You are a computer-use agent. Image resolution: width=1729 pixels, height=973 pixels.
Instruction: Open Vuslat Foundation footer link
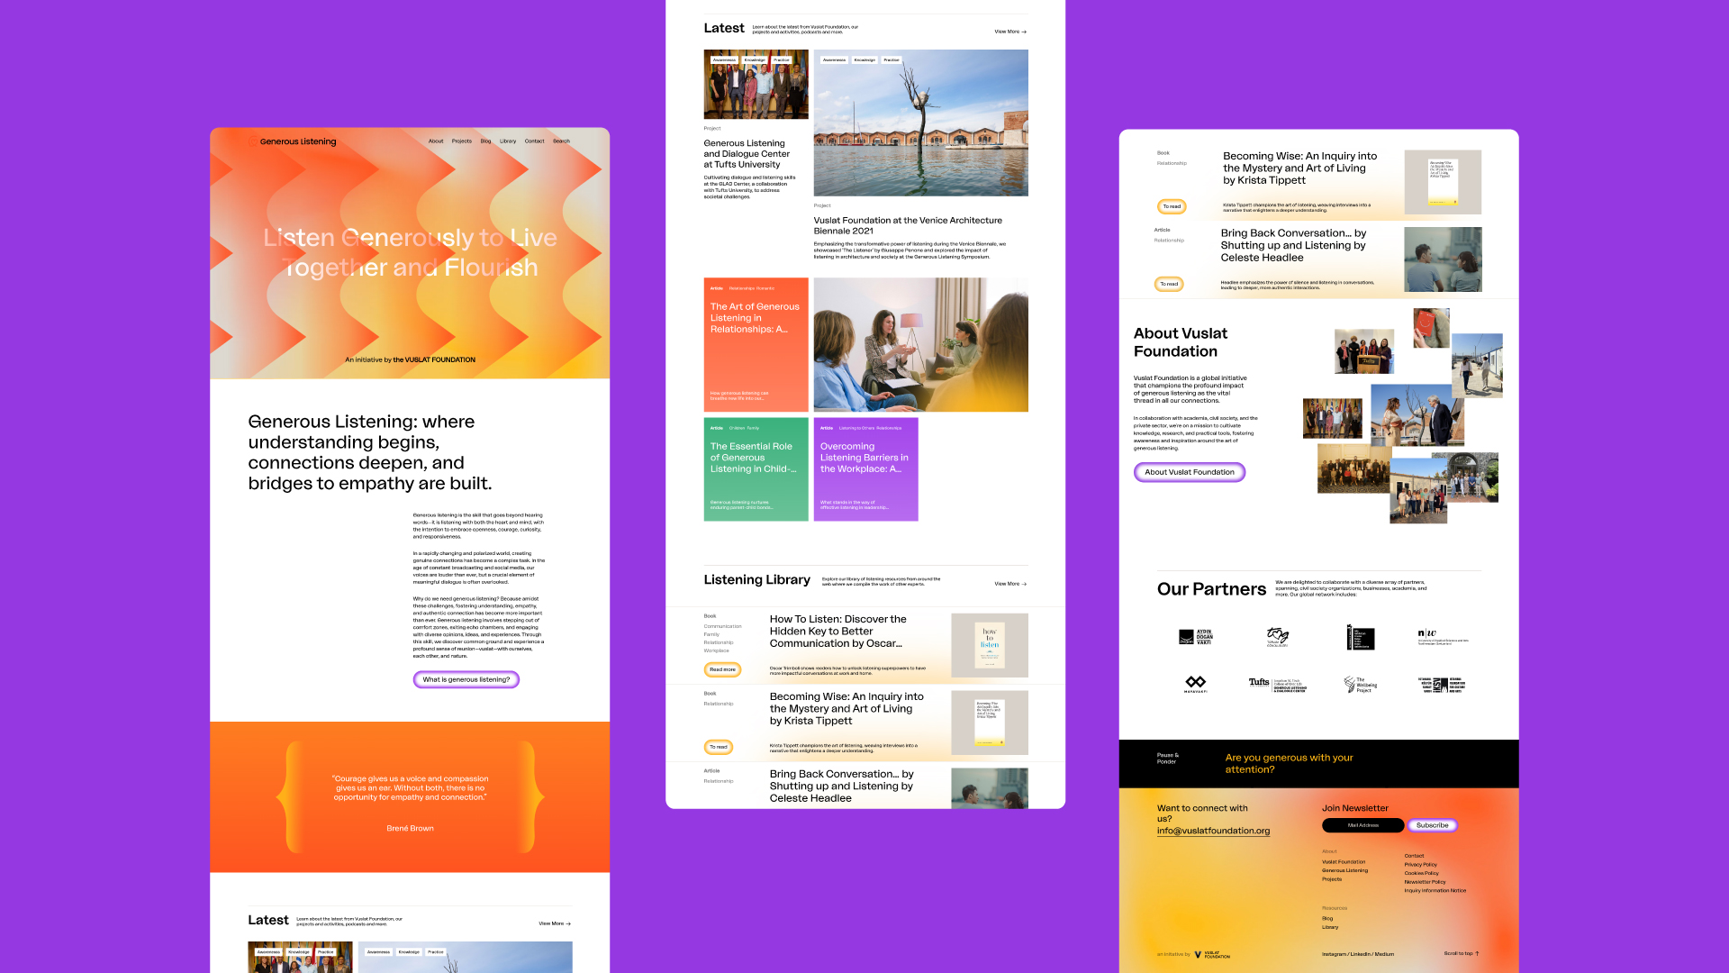(1344, 862)
